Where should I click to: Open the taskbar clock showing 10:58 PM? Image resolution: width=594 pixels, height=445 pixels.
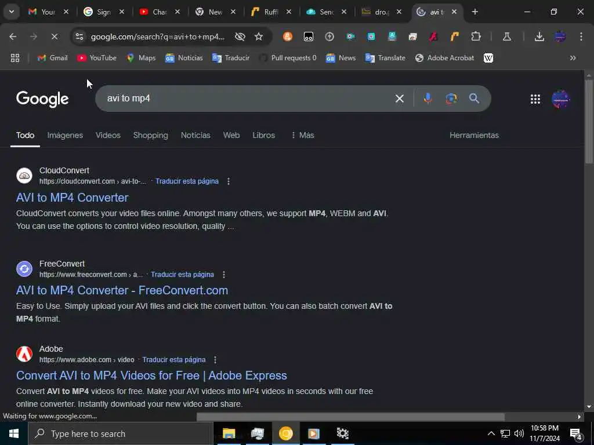click(545, 433)
